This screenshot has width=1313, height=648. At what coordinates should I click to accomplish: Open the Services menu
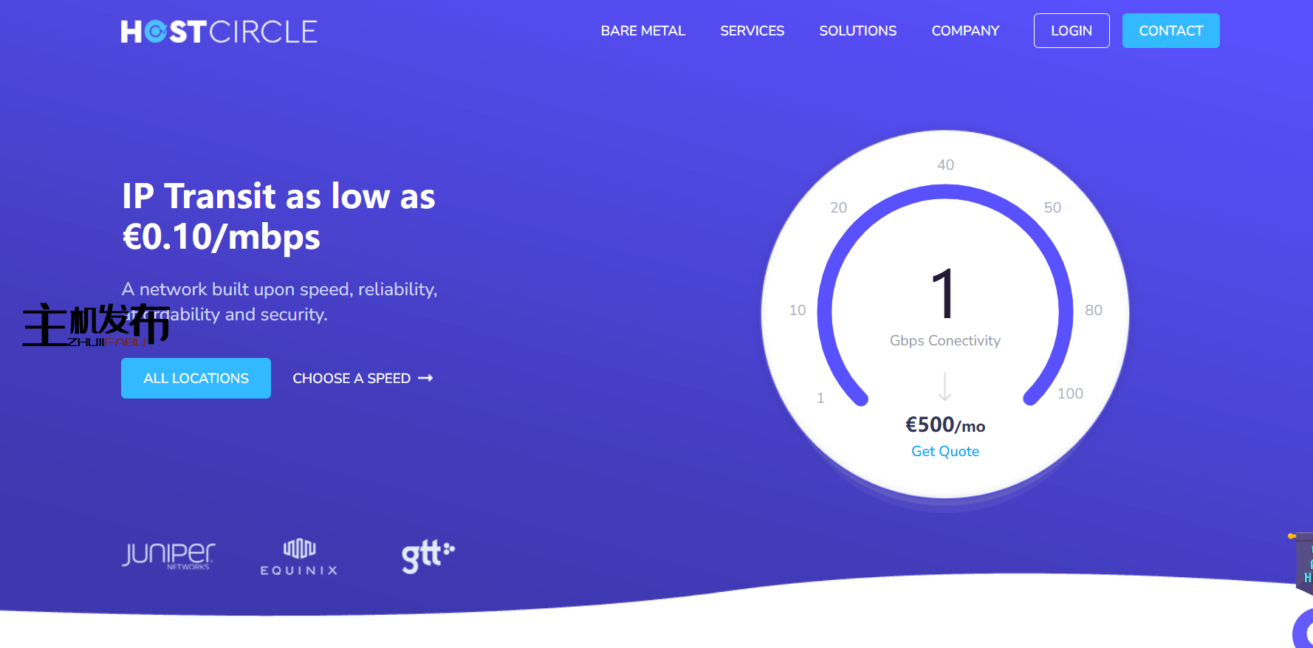752,31
